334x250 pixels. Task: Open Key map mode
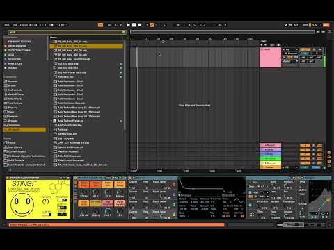(x=296, y=25)
